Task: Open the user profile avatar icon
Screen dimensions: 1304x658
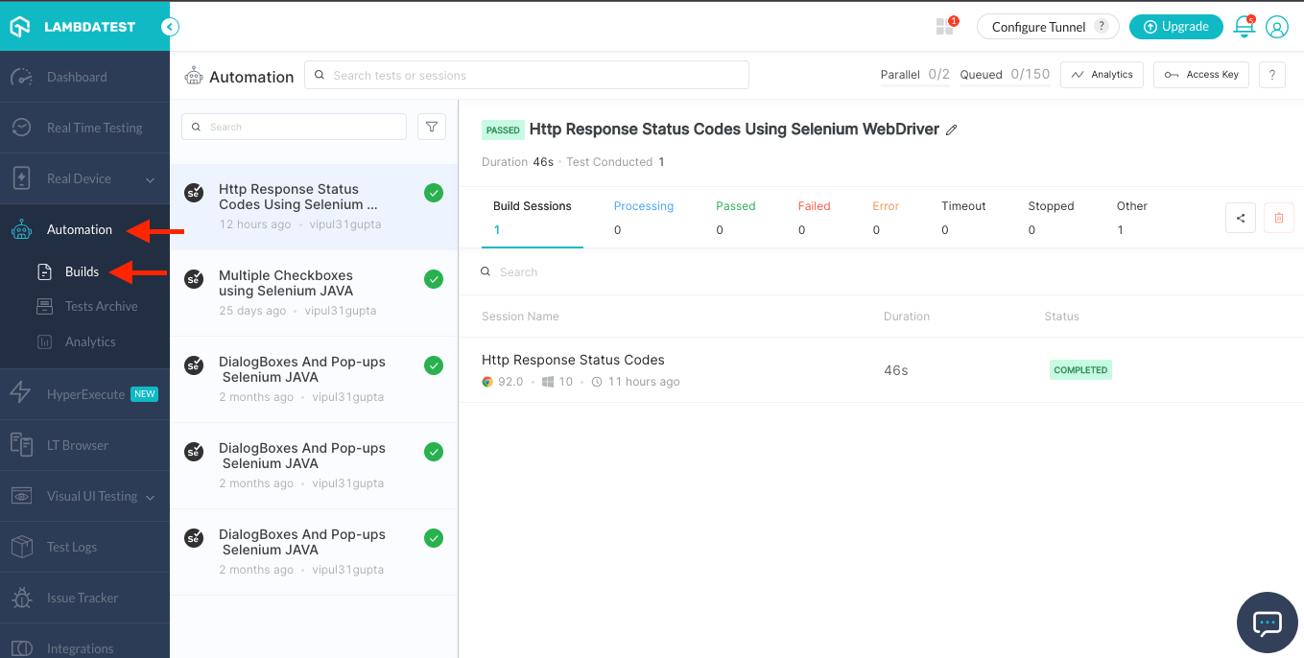Action: pos(1276,27)
